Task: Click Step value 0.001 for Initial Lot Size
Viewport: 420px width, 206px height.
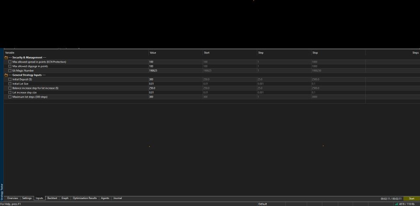Action: [284, 84]
